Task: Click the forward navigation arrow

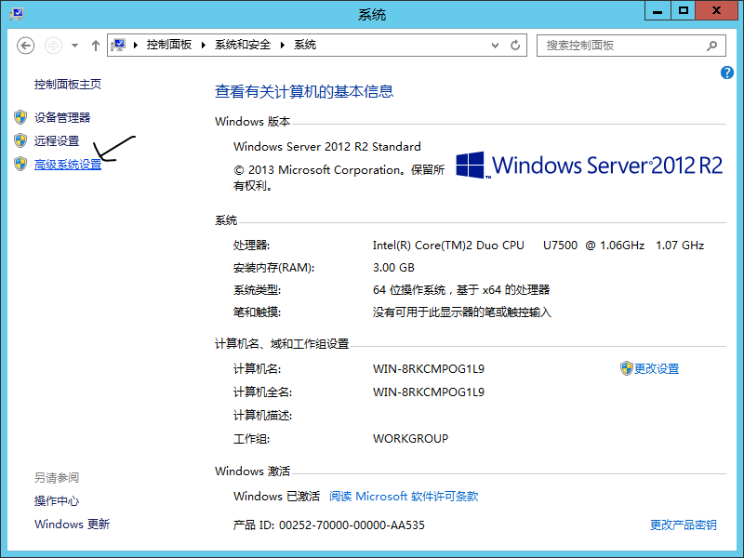Action: pos(53,46)
